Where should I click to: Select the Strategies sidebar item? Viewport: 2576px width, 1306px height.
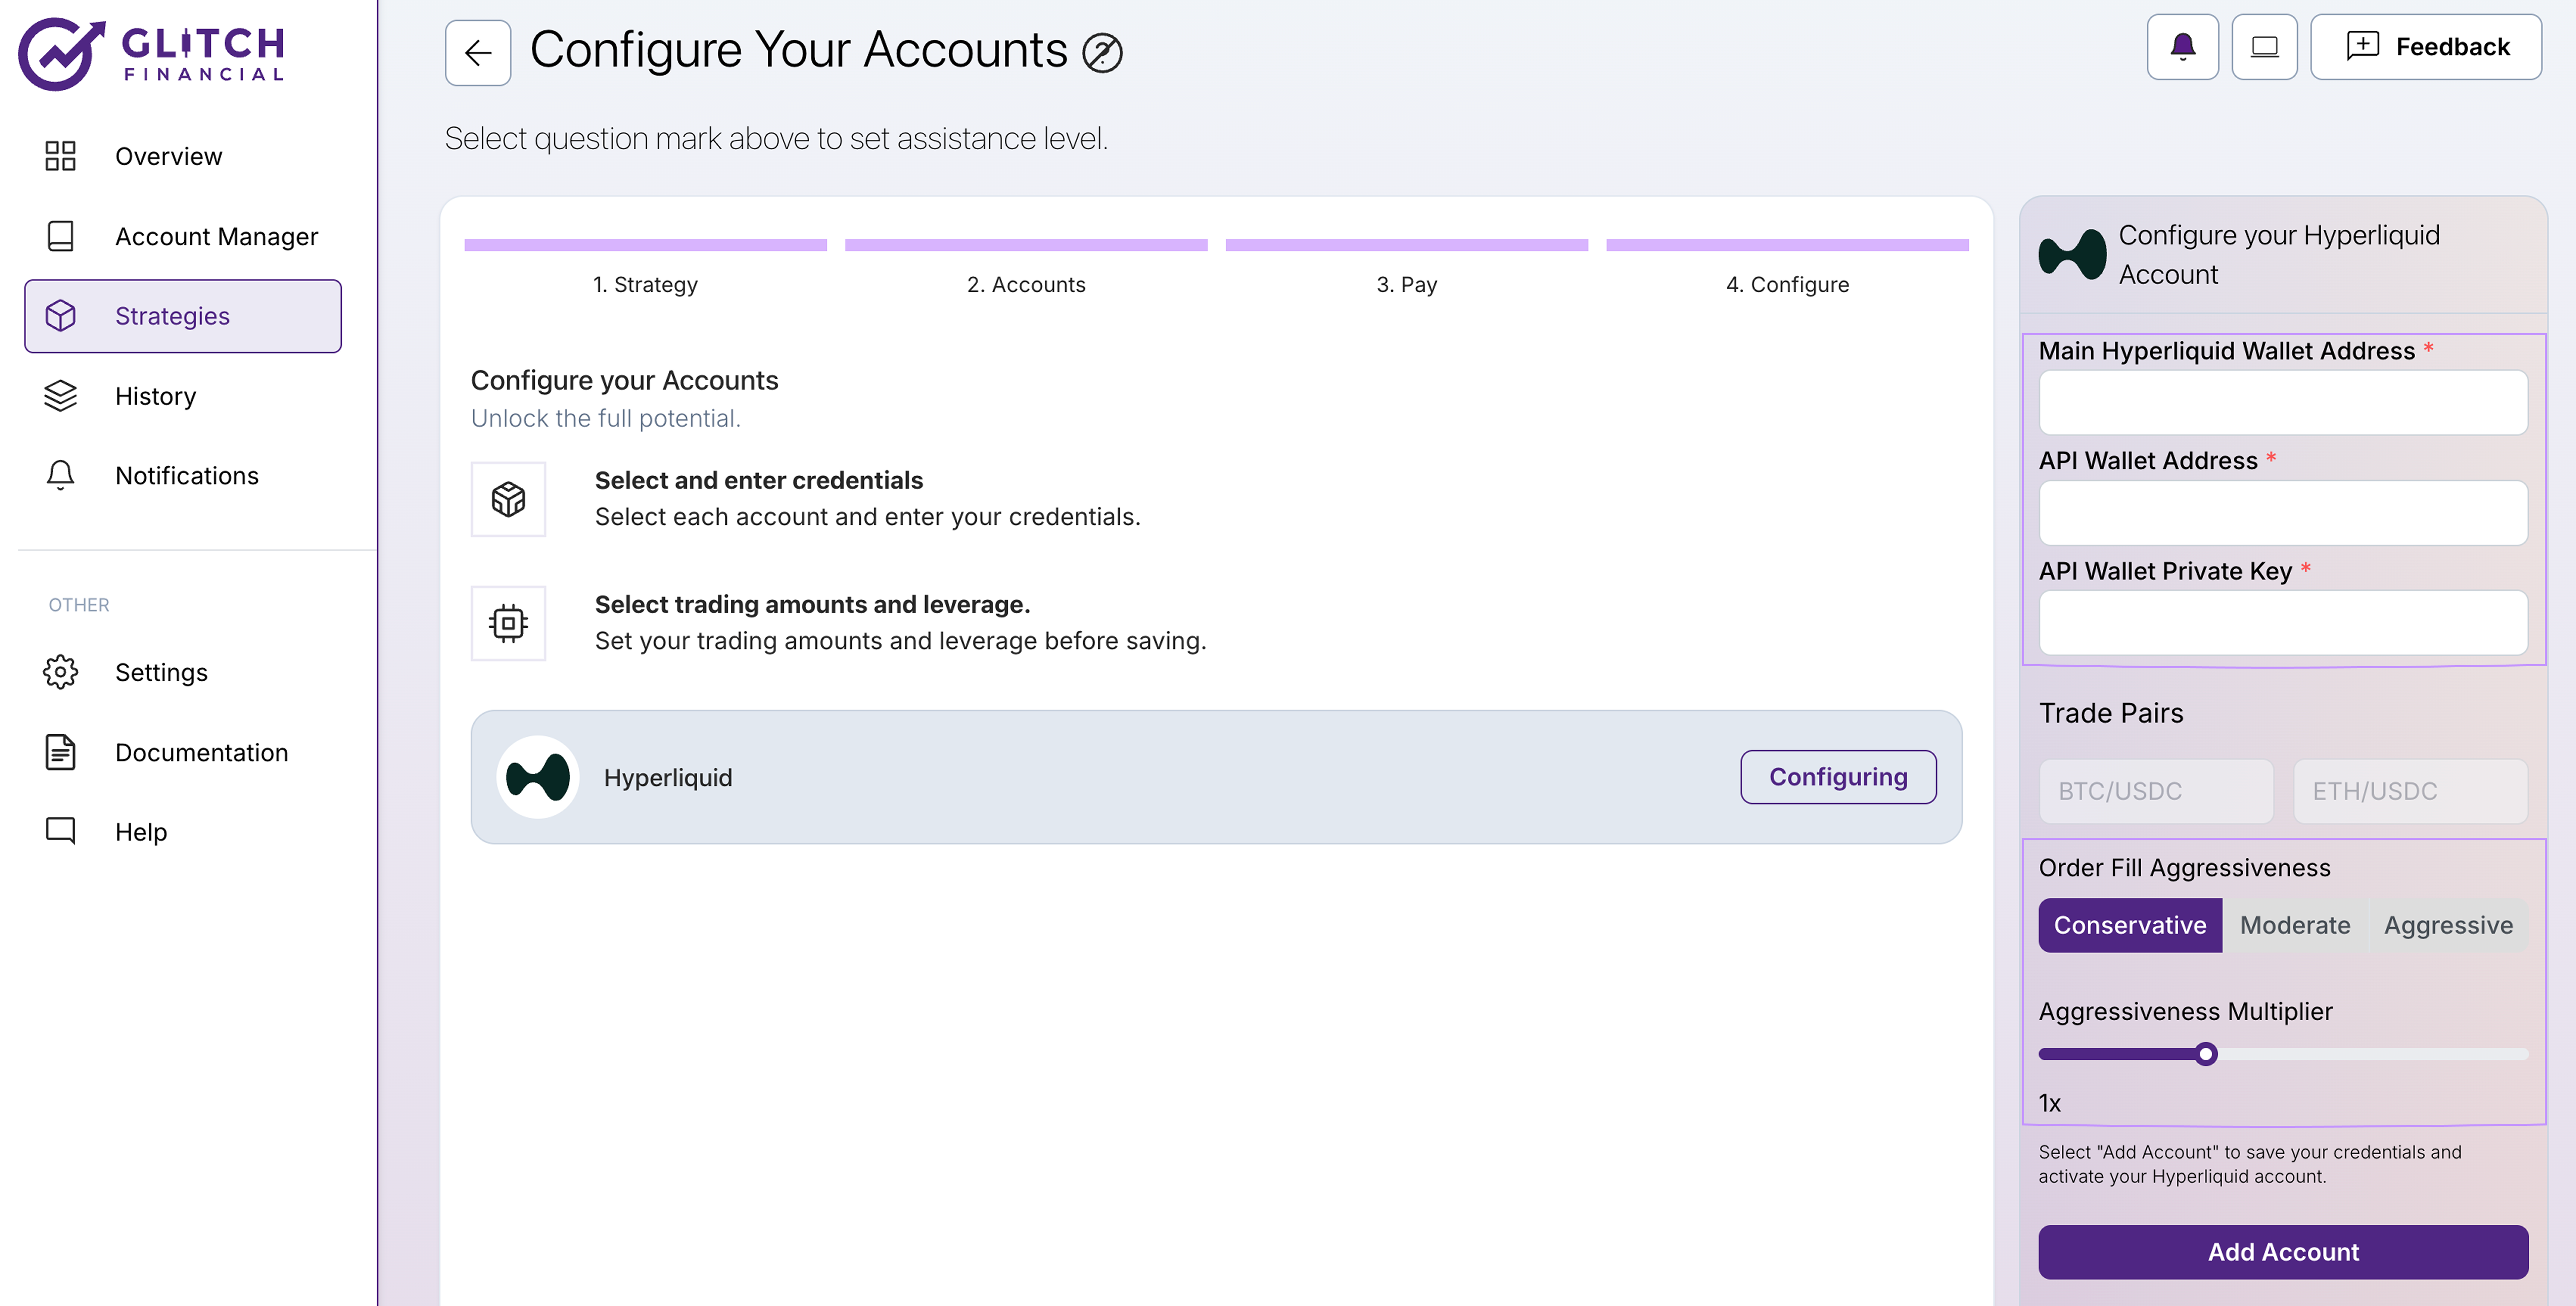tap(183, 316)
